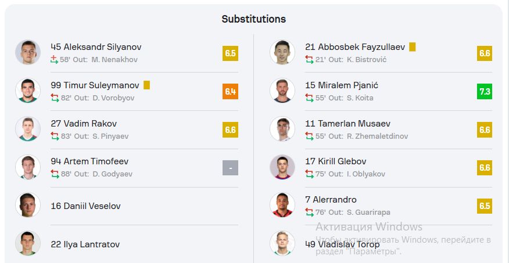Click the orange 6.4 rating badge
509x263 pixels.
[231, 92]
